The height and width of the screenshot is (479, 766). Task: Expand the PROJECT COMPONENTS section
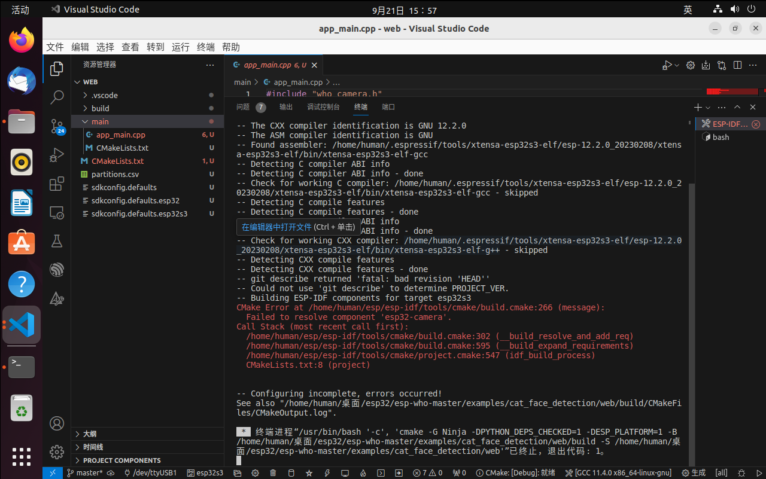147,460
